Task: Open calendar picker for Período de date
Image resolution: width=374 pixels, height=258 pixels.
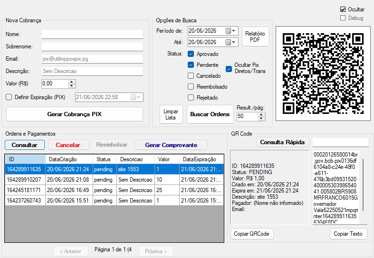Action: point(230,31)
